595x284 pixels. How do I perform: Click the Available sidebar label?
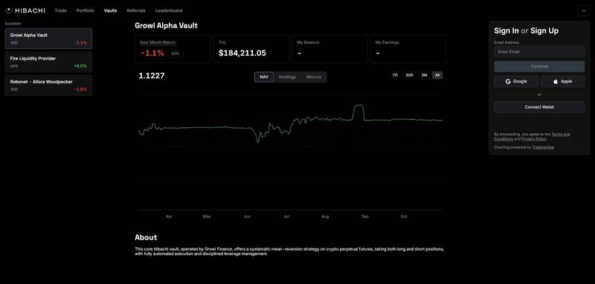point(13,24)
